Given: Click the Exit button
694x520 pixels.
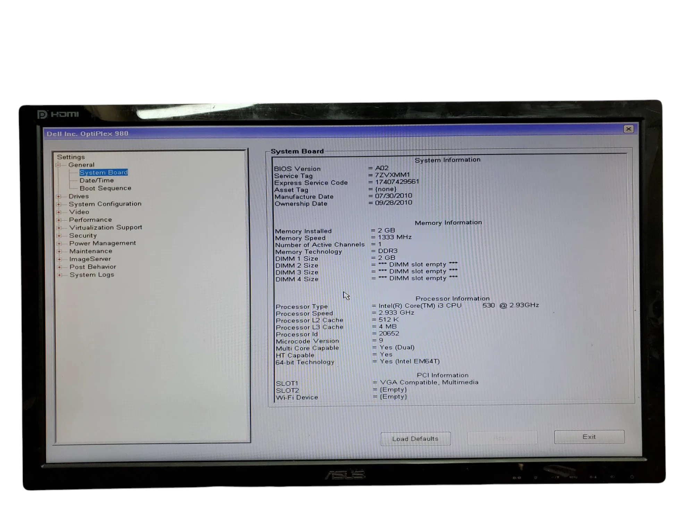Looking at the screenshot, I should click(589, 437).
